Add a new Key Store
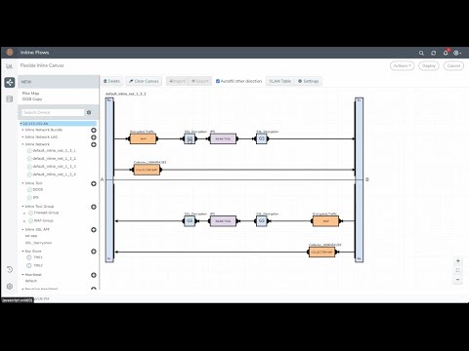The width and height of the screenshot is (469, 351). (94, 252)
